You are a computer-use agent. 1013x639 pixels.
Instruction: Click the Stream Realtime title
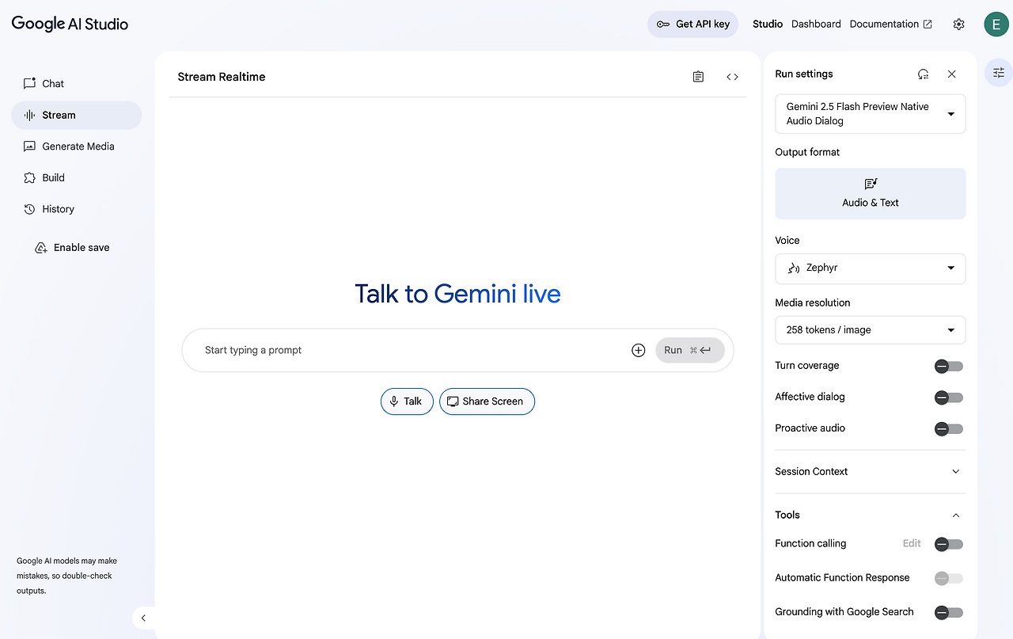point(222,77)
